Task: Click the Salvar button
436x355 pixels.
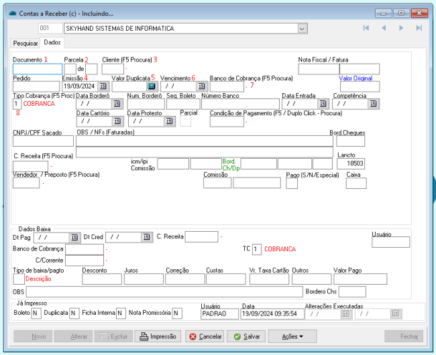Action: pos(246,336)
